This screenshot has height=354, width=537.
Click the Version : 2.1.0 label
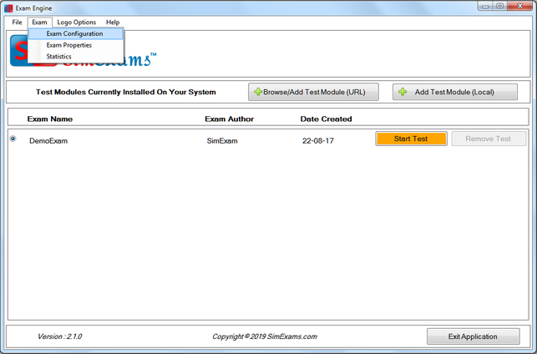pyautogui.click(x=59, y=336)
